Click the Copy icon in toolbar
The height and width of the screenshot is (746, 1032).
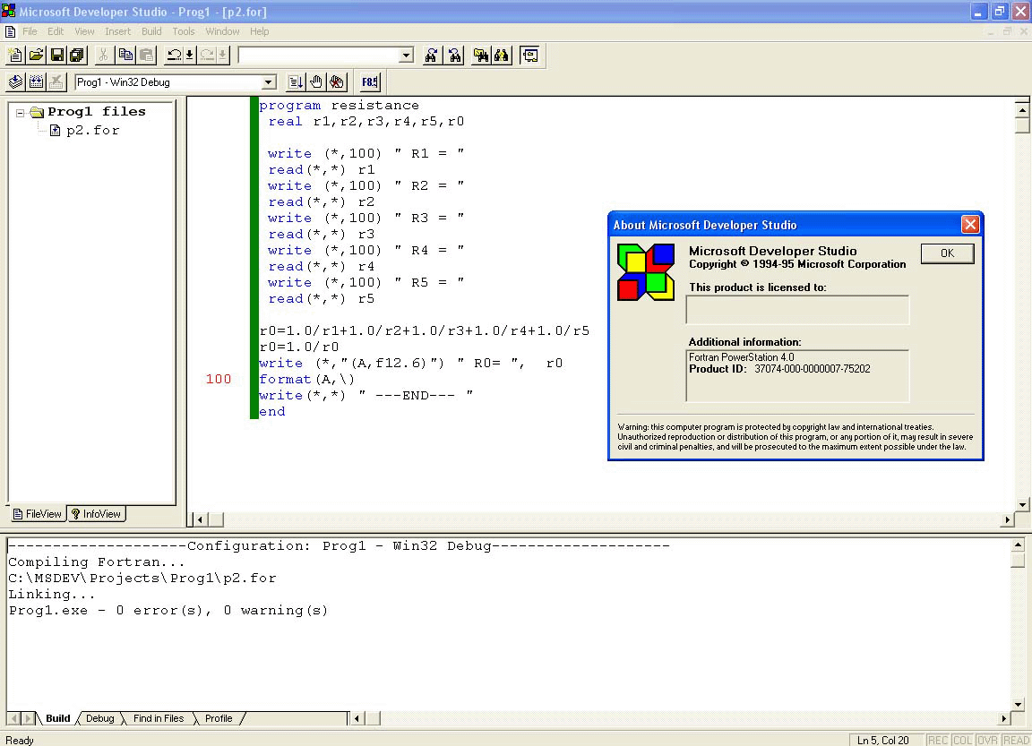click(x=125, y=56)
